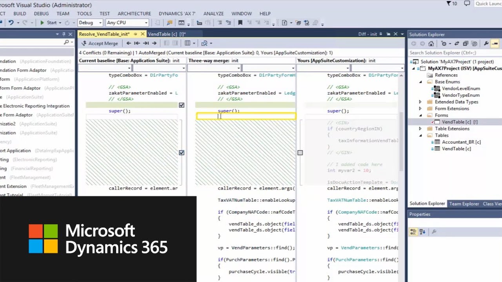The image size is (502, 282).
Task: Open the DYNAMICS 'AX 7' menu
Action: (x=176, y=13)
